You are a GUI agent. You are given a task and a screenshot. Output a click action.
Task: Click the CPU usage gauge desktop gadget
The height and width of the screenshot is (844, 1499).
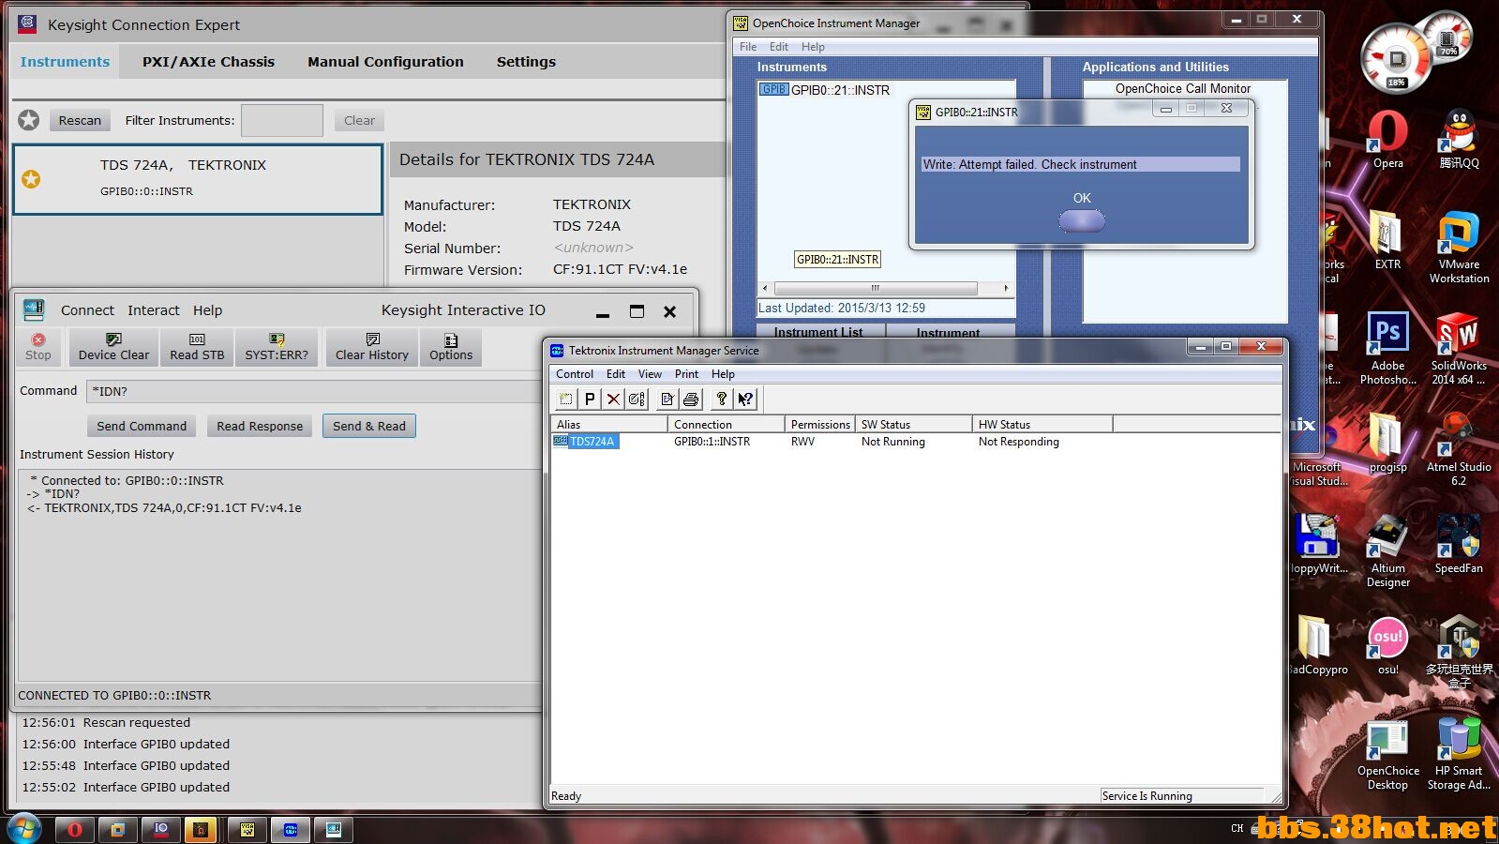(1397, 58)
